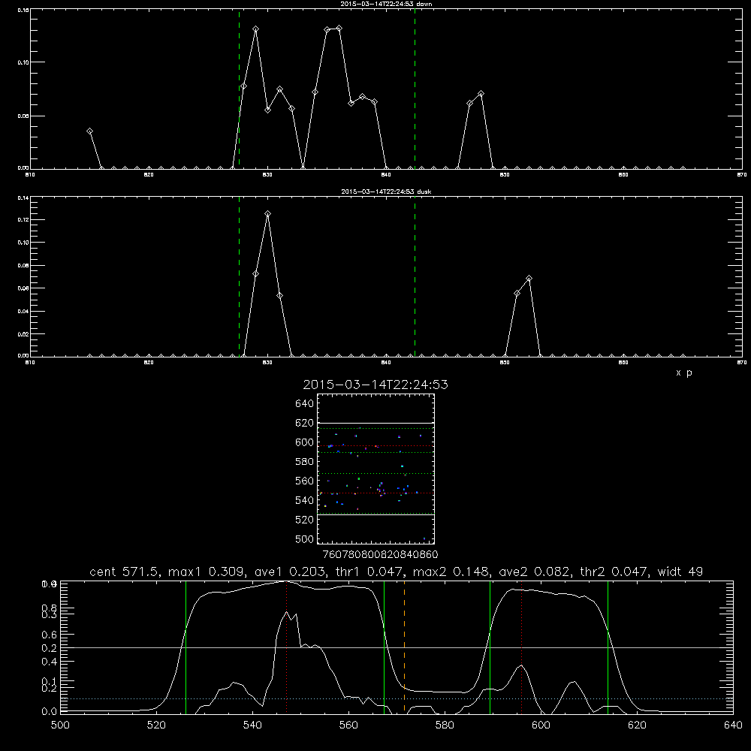Click the red dotted peak line near 547
751x751 pixels.
tap(286, 646)
